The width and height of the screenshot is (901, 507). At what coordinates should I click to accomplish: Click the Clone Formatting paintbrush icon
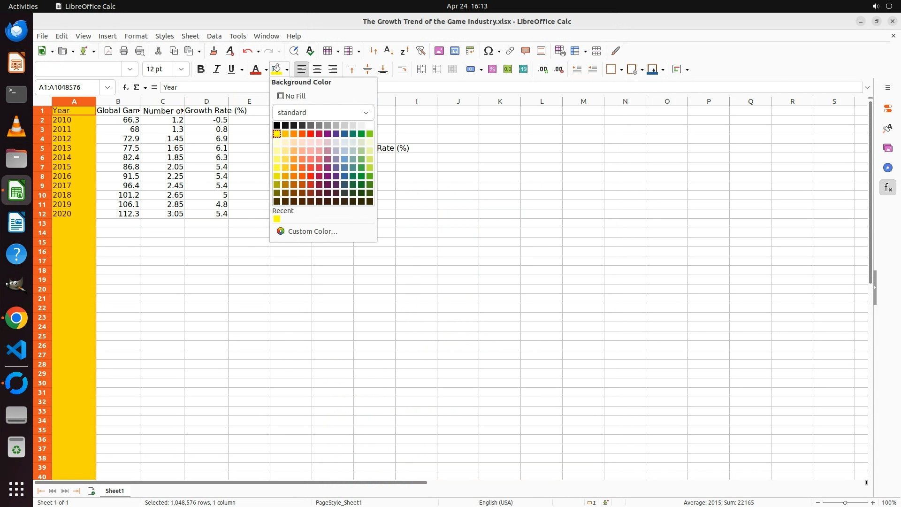coord(214,51)
